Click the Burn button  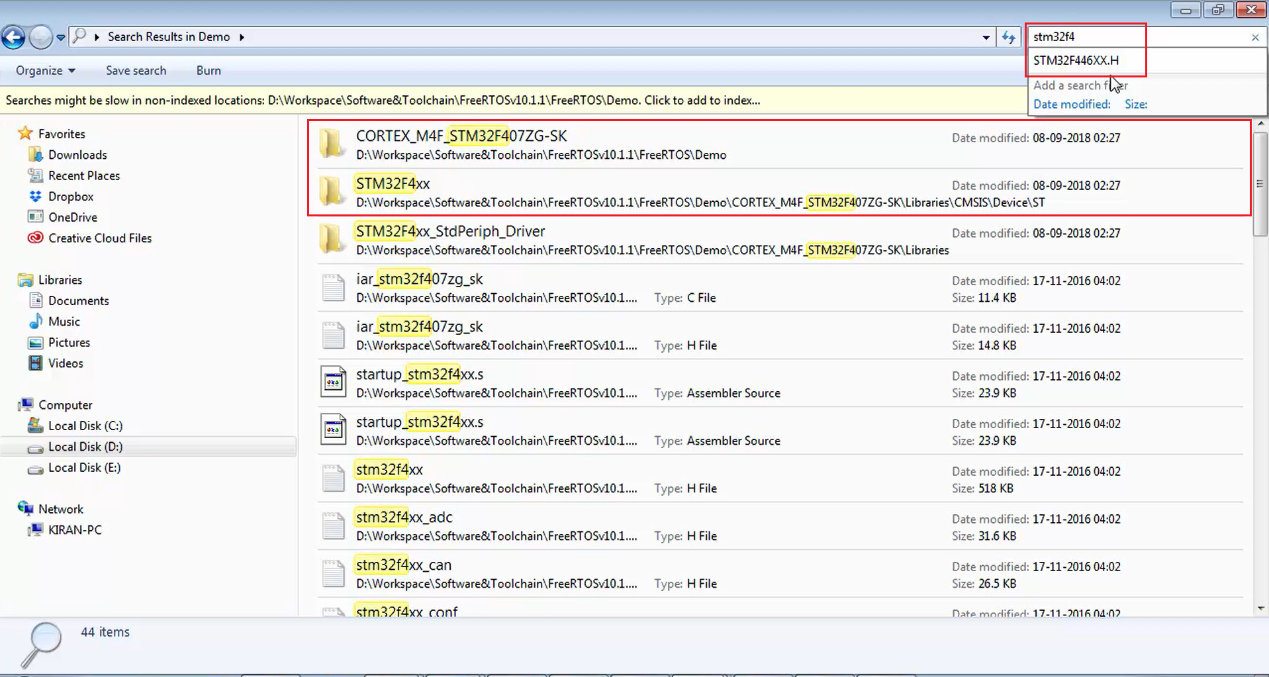[209, 70]
